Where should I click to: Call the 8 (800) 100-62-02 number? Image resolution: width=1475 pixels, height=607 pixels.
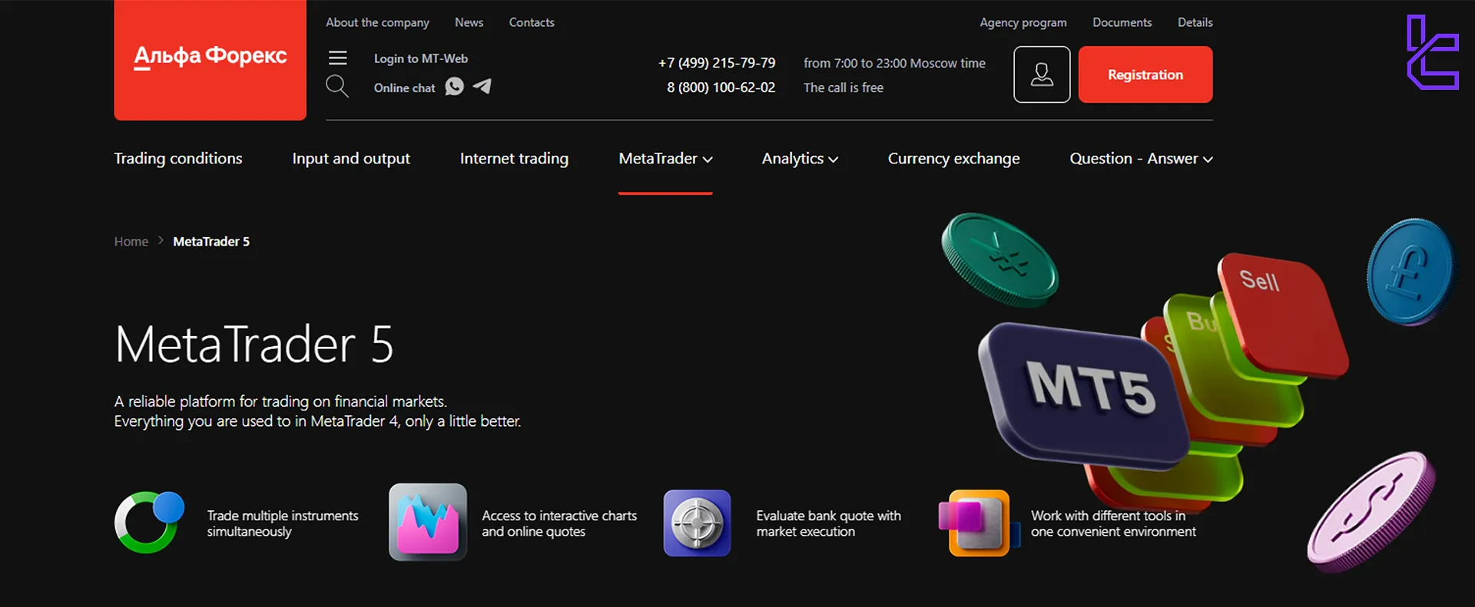coord(721,87)
